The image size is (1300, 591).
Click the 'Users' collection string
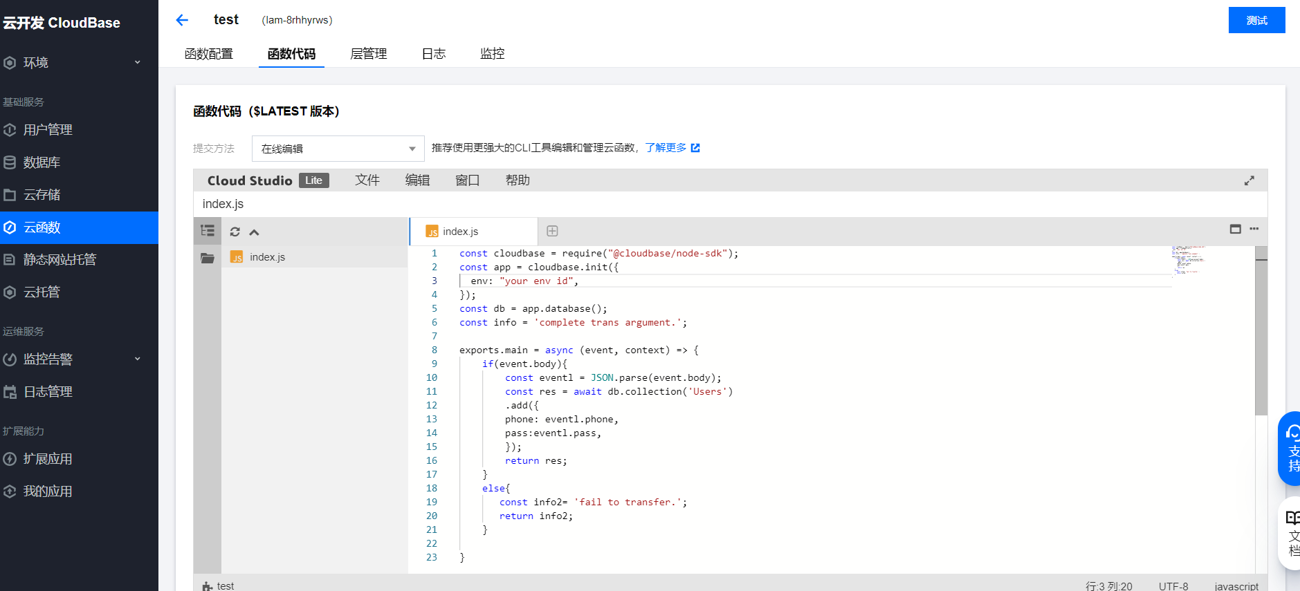[707, 392]
